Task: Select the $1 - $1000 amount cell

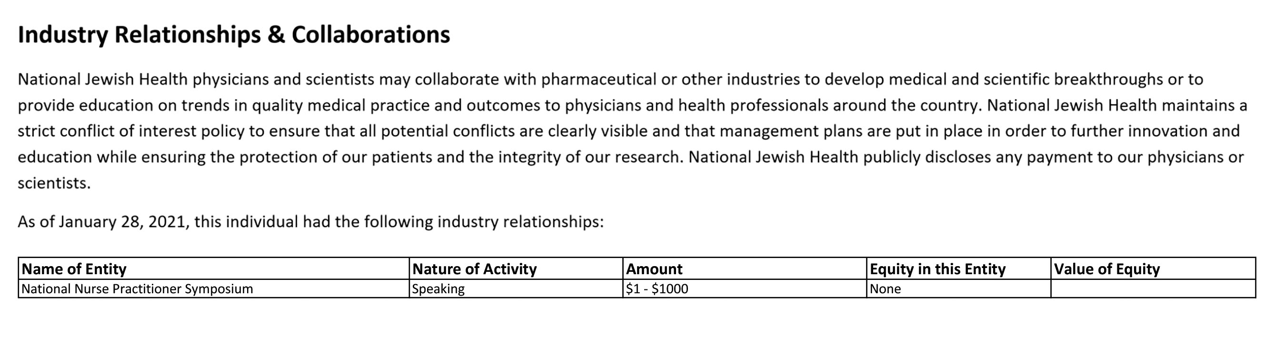Action: click(745, 288)
